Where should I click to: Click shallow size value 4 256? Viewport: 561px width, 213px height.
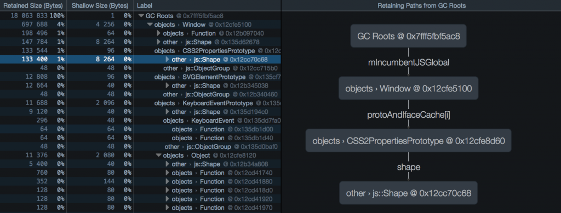(105, 25)
